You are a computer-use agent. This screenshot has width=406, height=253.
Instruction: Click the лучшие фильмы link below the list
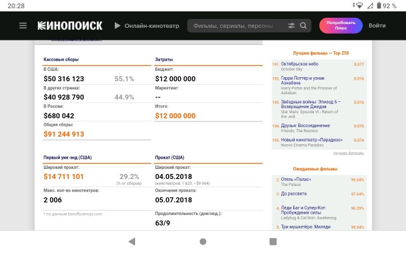tap(348, 153)
